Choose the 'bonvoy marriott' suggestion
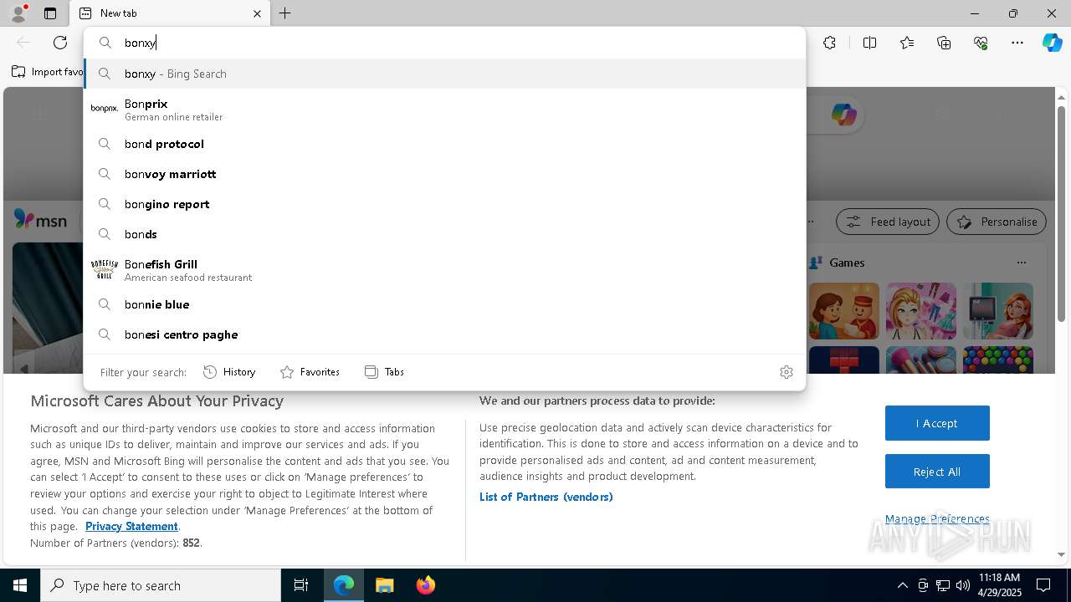The height and width of the screenshot is (602, 1071). point(444,174)
